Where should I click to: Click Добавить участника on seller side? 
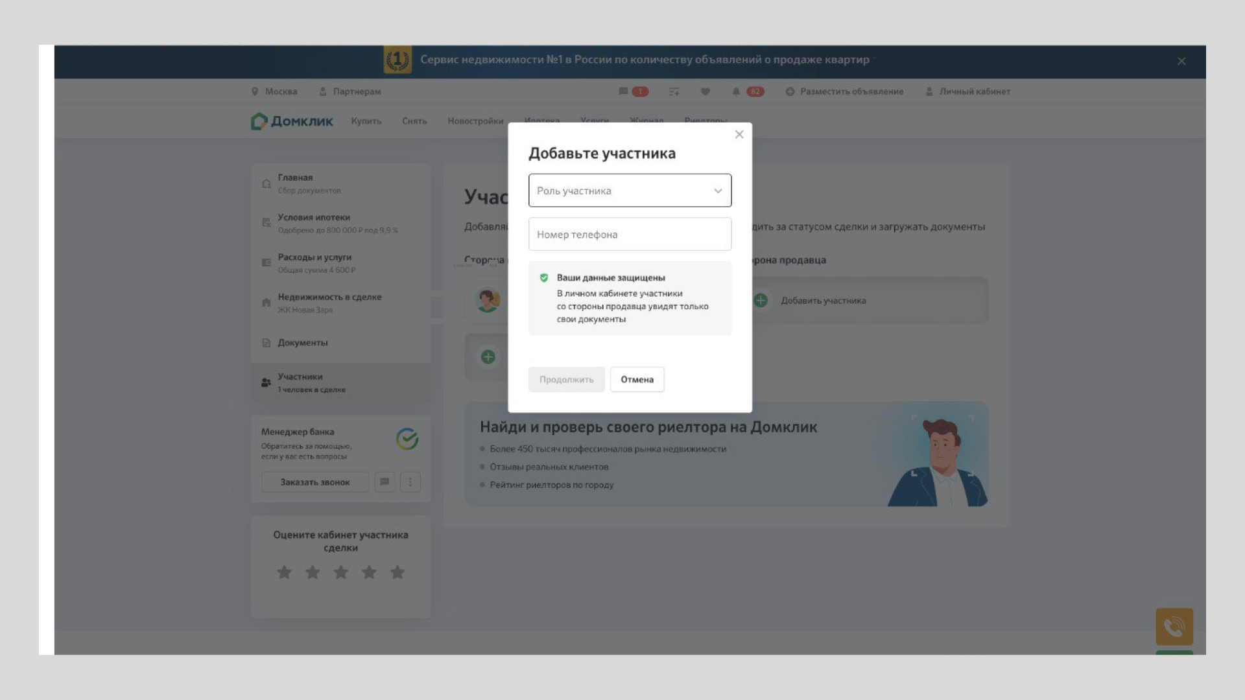pos(824,301)
